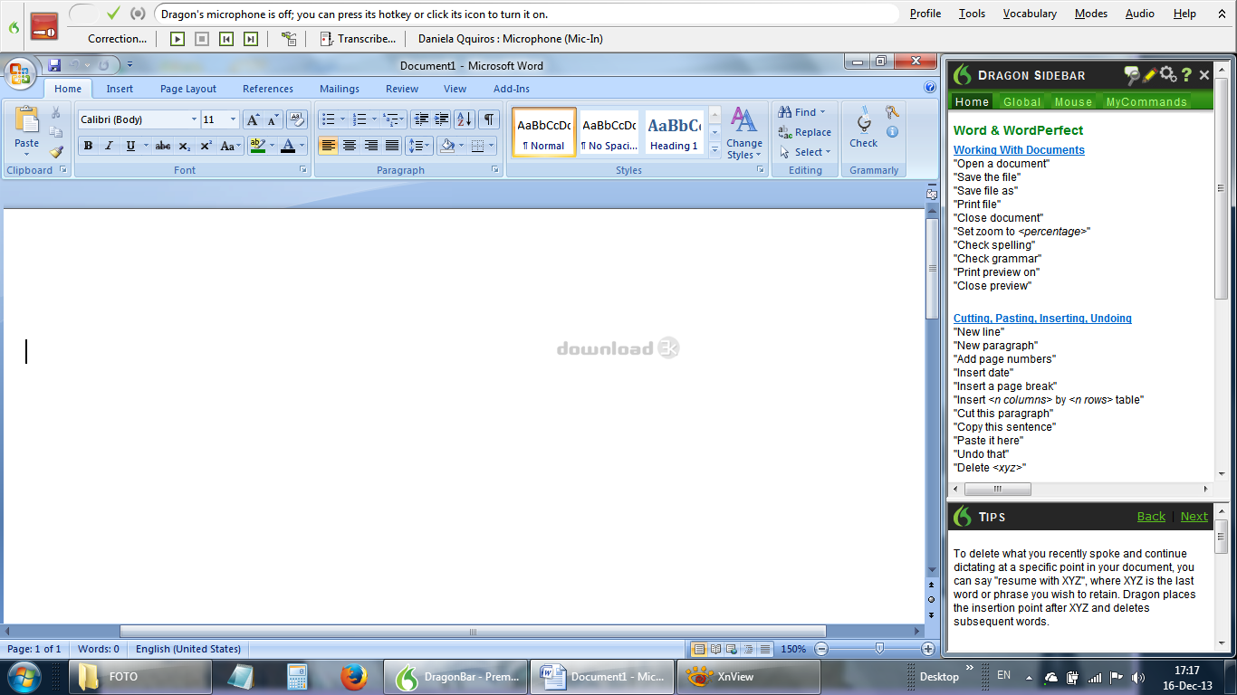Screen dimensions: 1237x695
Task: Set align text right
Action: click(x=370, y=146)
